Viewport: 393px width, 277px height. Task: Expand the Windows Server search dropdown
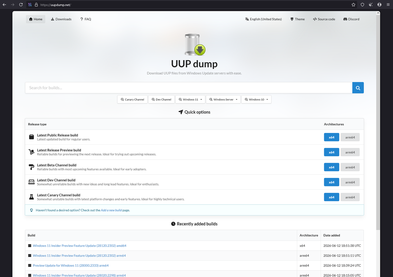click(x=223, y=99)
